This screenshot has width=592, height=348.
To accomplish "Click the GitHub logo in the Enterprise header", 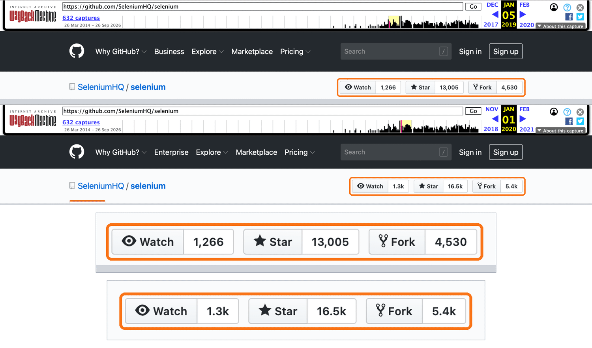I will tap(77, 152).
